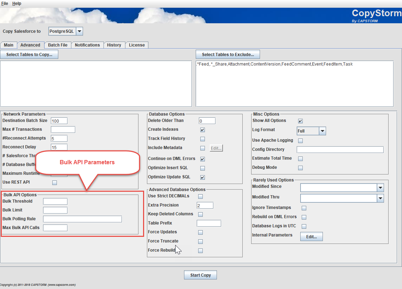Uncheck Show All Options checkbox
Screen dimensions: 402x289
coord(301,121)
